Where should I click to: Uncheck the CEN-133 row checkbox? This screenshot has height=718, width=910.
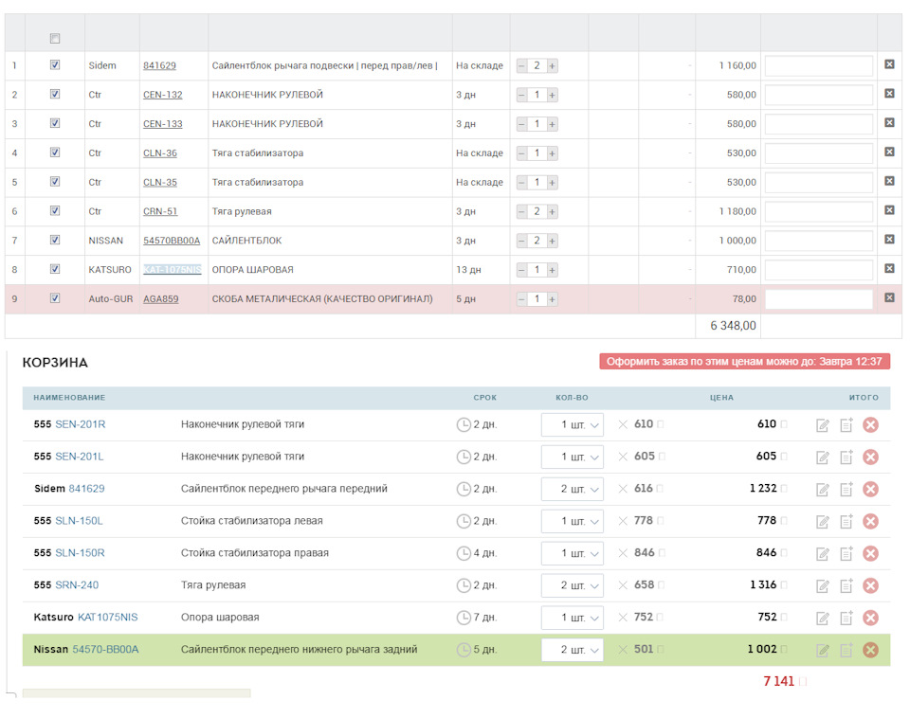click(x=55, y=123)
